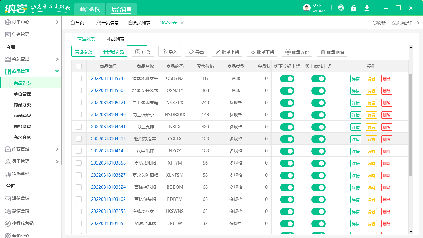The height and width of the screenshot is (238, 423).
Task: Click the 商品简码 column header
Action: click(x=175, y=66)
